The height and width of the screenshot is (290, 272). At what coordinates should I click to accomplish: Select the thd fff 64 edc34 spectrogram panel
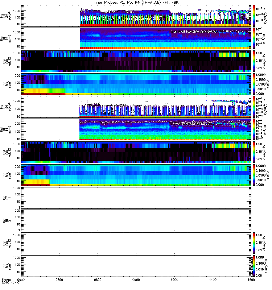tap(136, 107)
